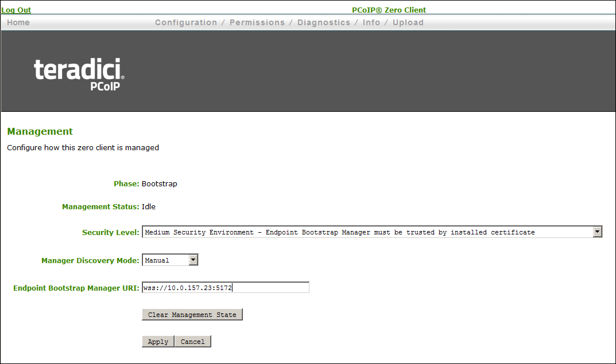Open the Manager Discovery Mode dropdown
616x364 pixels.
(x=170, y=260)
